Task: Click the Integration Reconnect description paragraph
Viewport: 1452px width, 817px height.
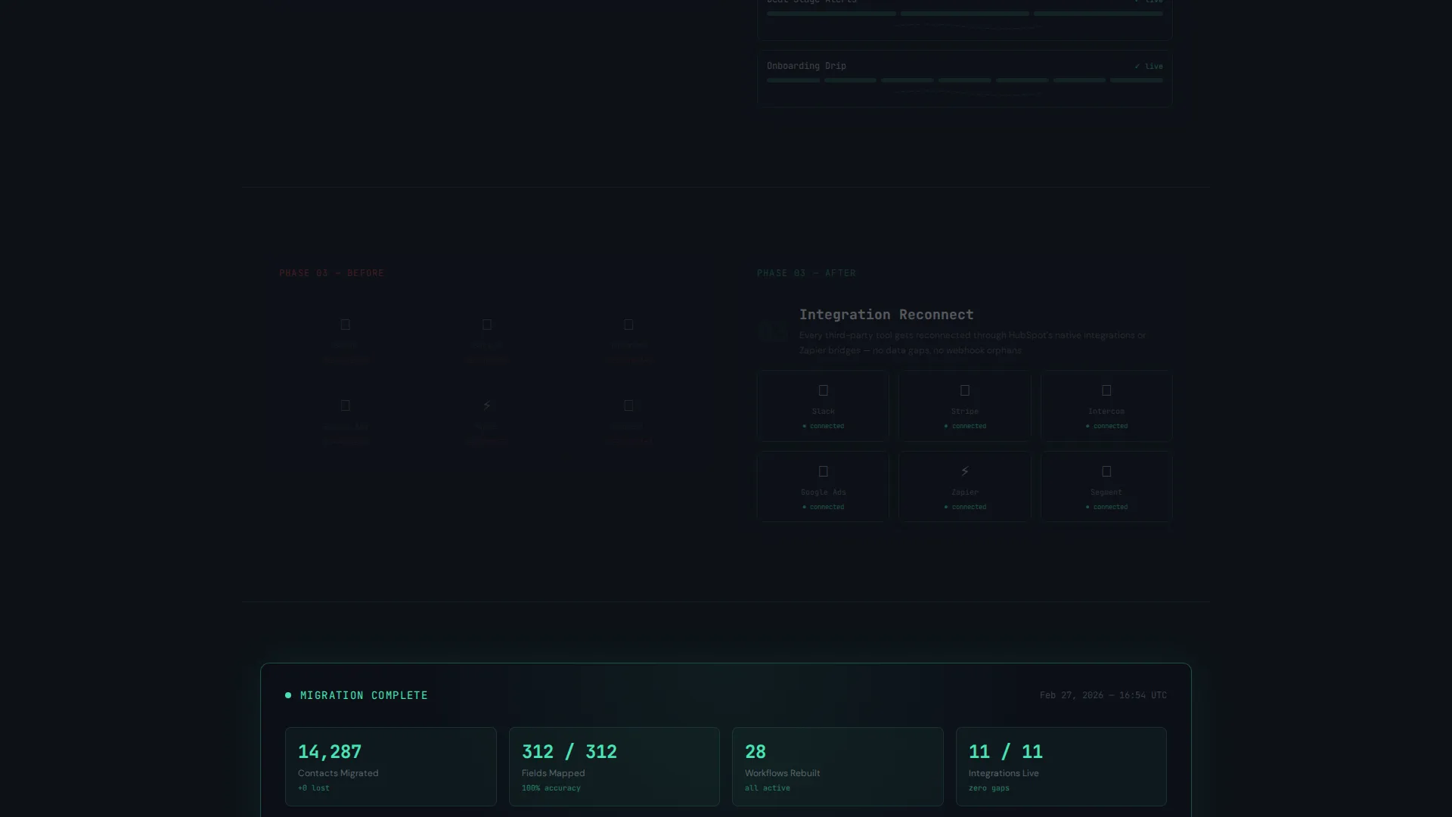Action: pyautogui.click(x=973, y=343)
